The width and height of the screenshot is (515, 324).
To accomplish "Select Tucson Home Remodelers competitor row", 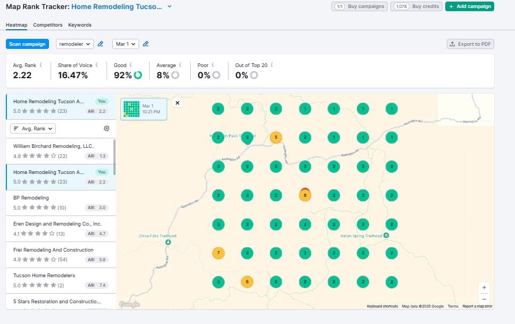I will pos(61,280).
